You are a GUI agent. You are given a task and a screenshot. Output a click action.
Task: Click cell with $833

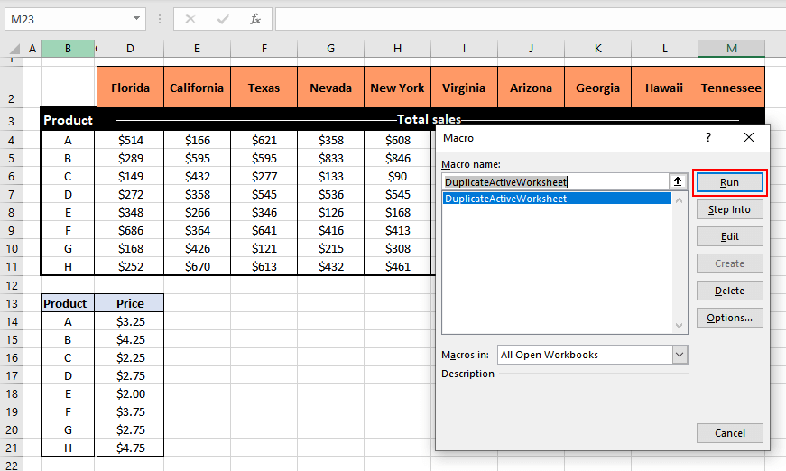click(331, 158)
